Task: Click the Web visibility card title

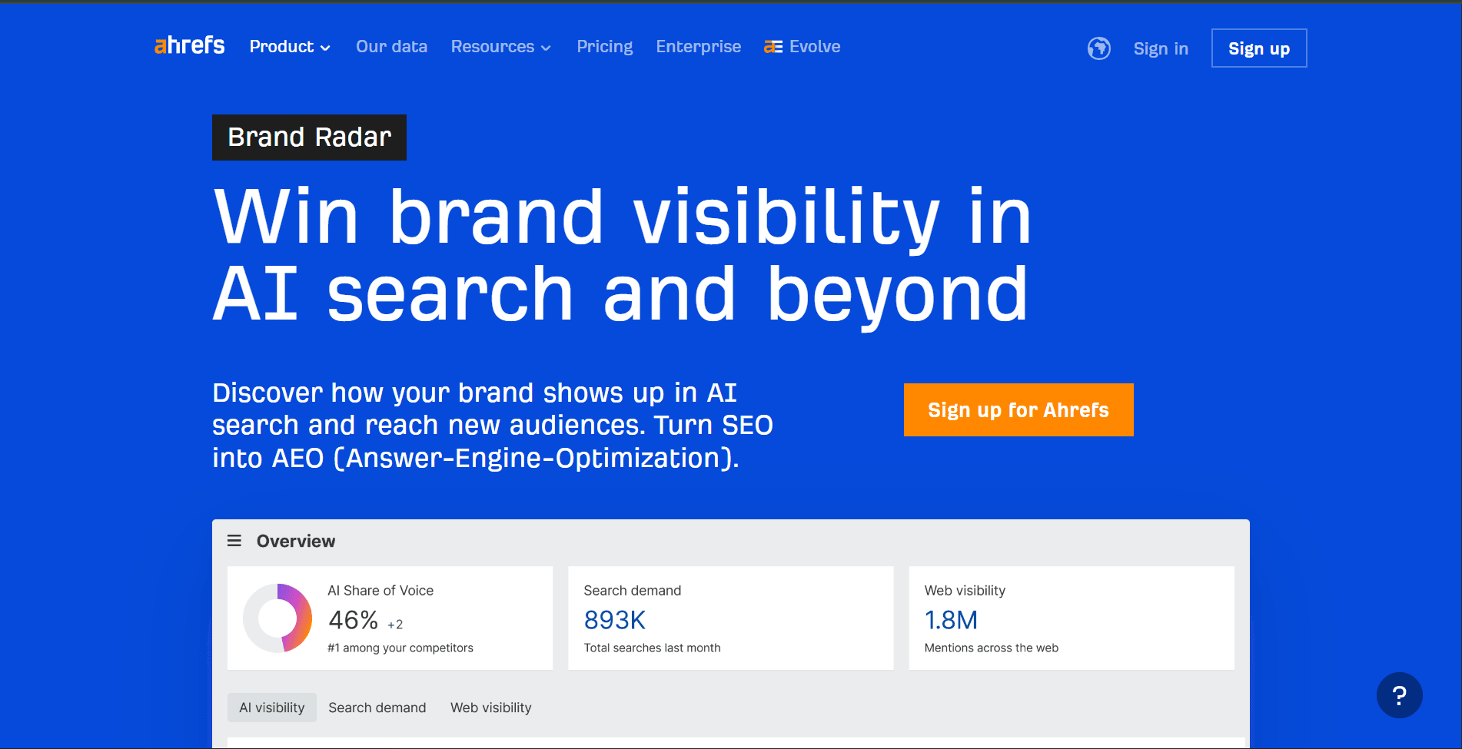Action: pyautogui.click(x=965, y=591)
